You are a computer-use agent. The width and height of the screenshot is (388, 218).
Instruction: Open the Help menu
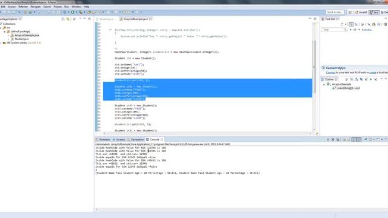pyautogui.click(x=86, y=7)
